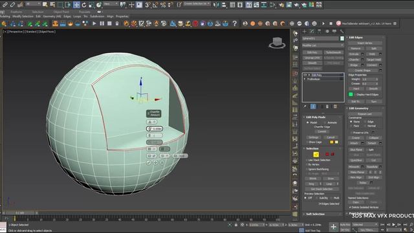This screenshot has width=414, height=233.
Task: Open the Edges ribbon menu
Action: coord(67,16)
